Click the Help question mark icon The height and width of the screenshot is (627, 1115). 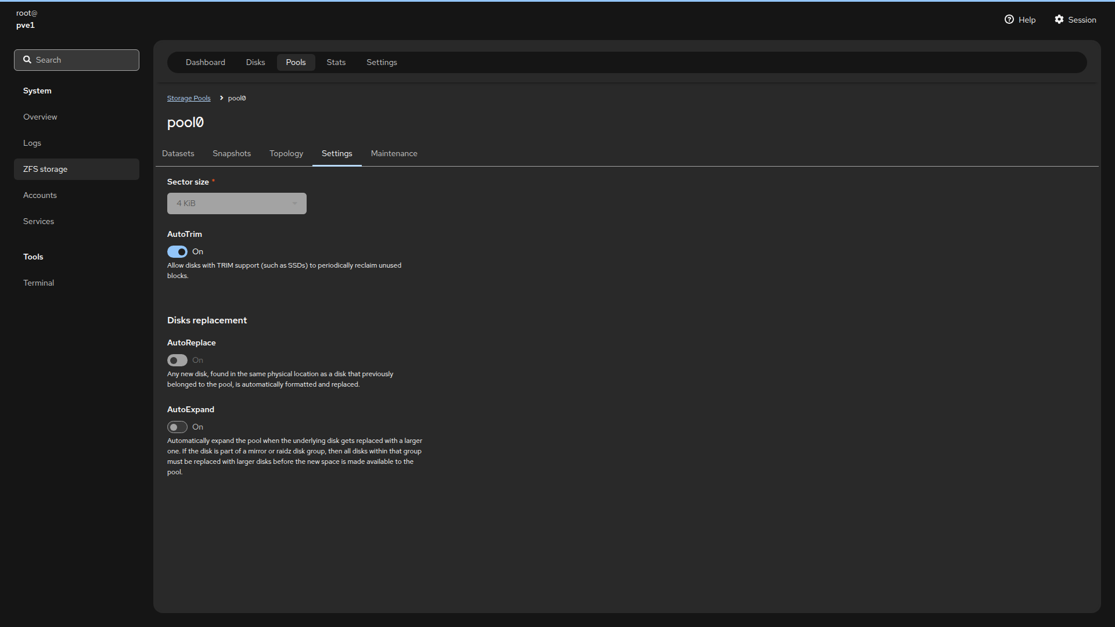1009,20
